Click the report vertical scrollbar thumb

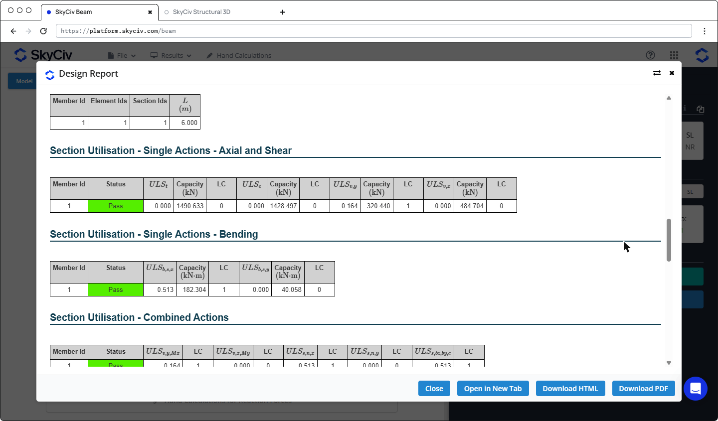pos(669,240)
